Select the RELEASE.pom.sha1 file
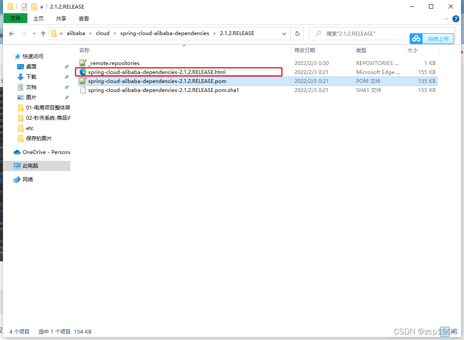The height and width of the screenshot is (340, 464). pos(257,90)
